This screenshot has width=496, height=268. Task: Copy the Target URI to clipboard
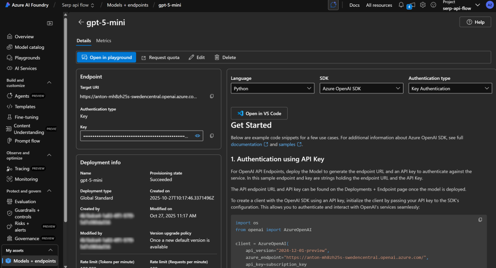tap(212, 97)
